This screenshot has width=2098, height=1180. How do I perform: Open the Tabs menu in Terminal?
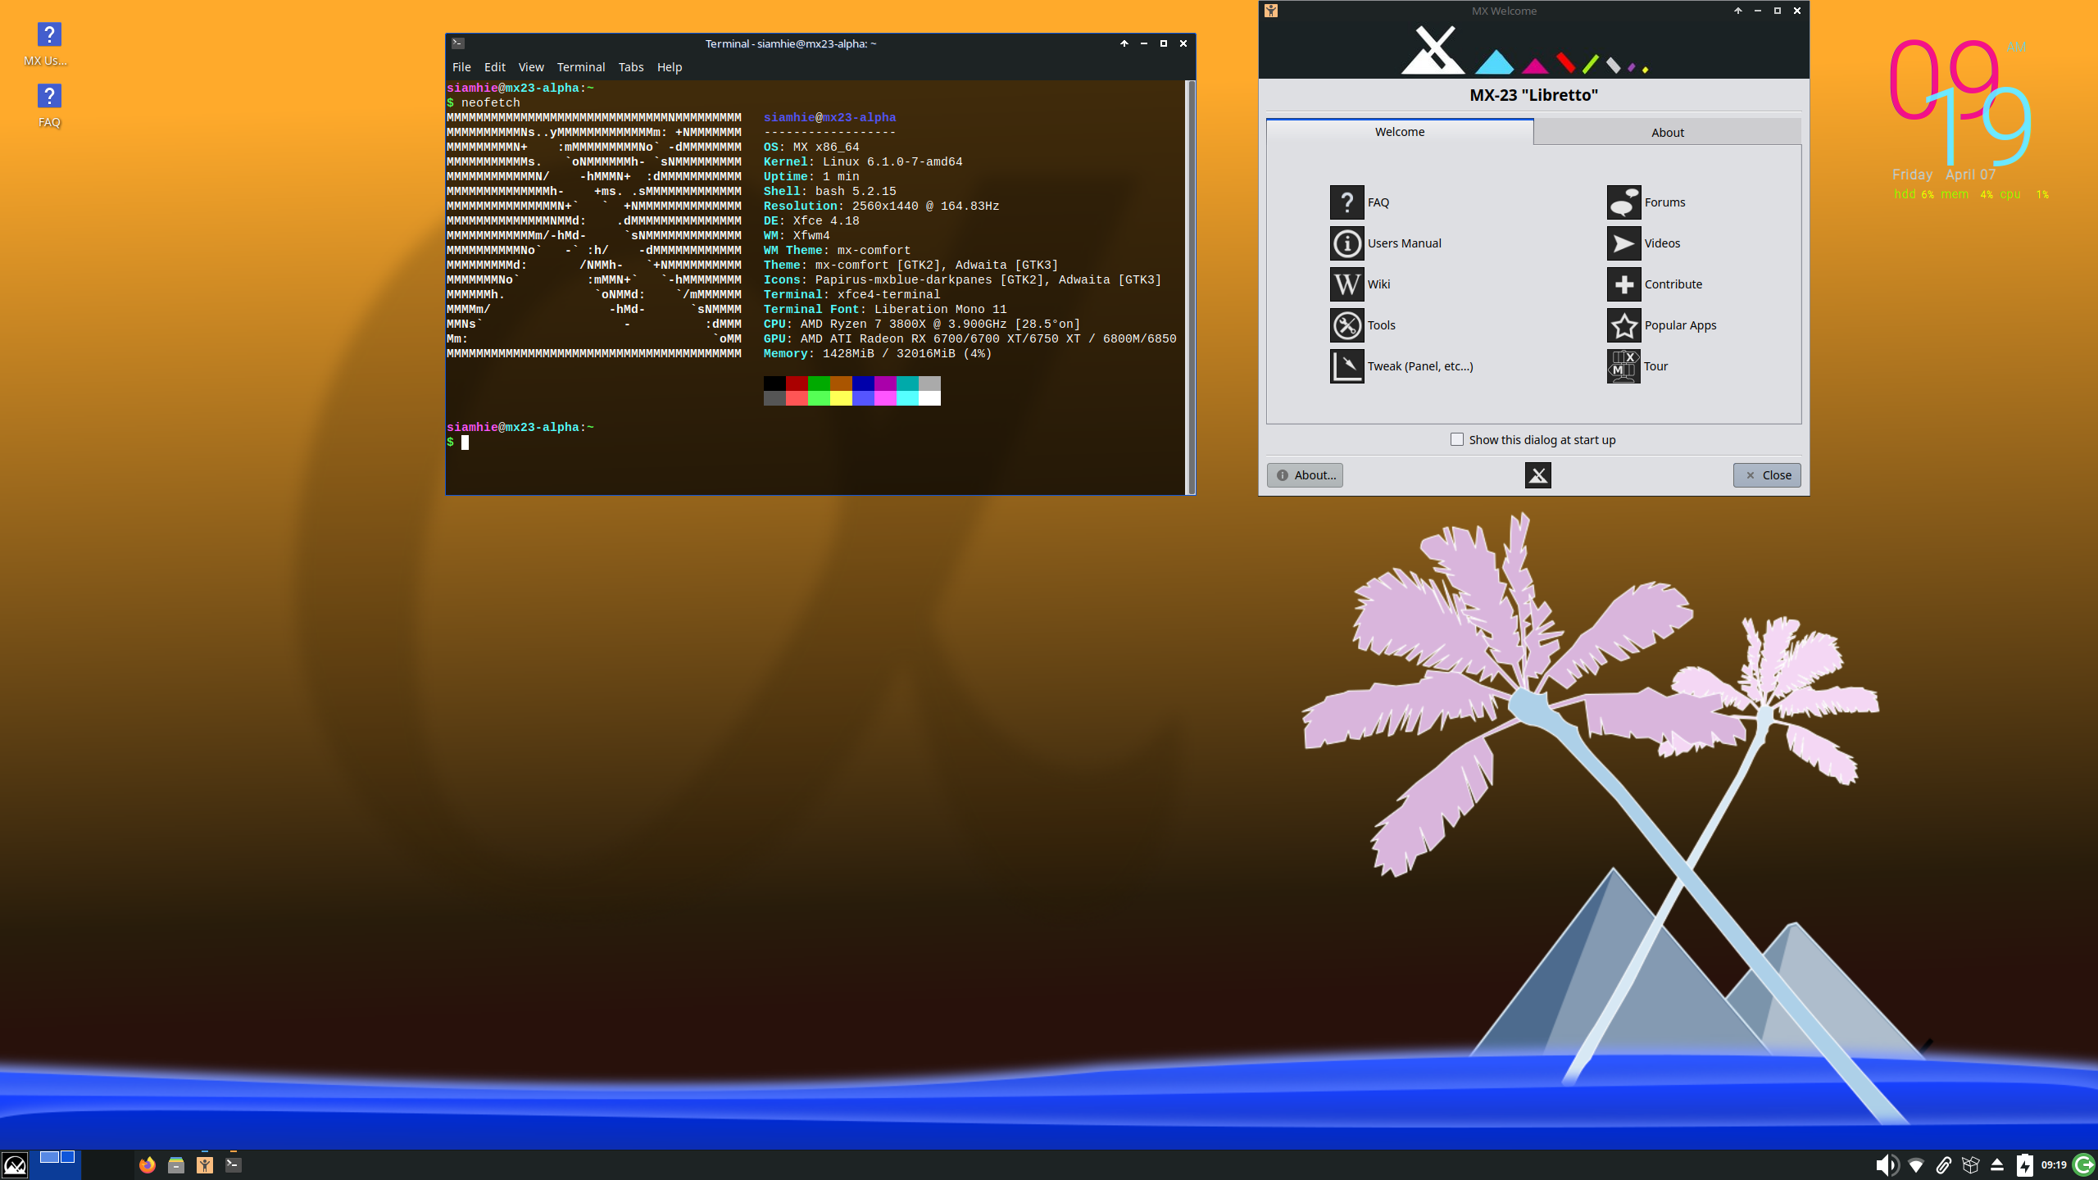click(x=631, y=67)
